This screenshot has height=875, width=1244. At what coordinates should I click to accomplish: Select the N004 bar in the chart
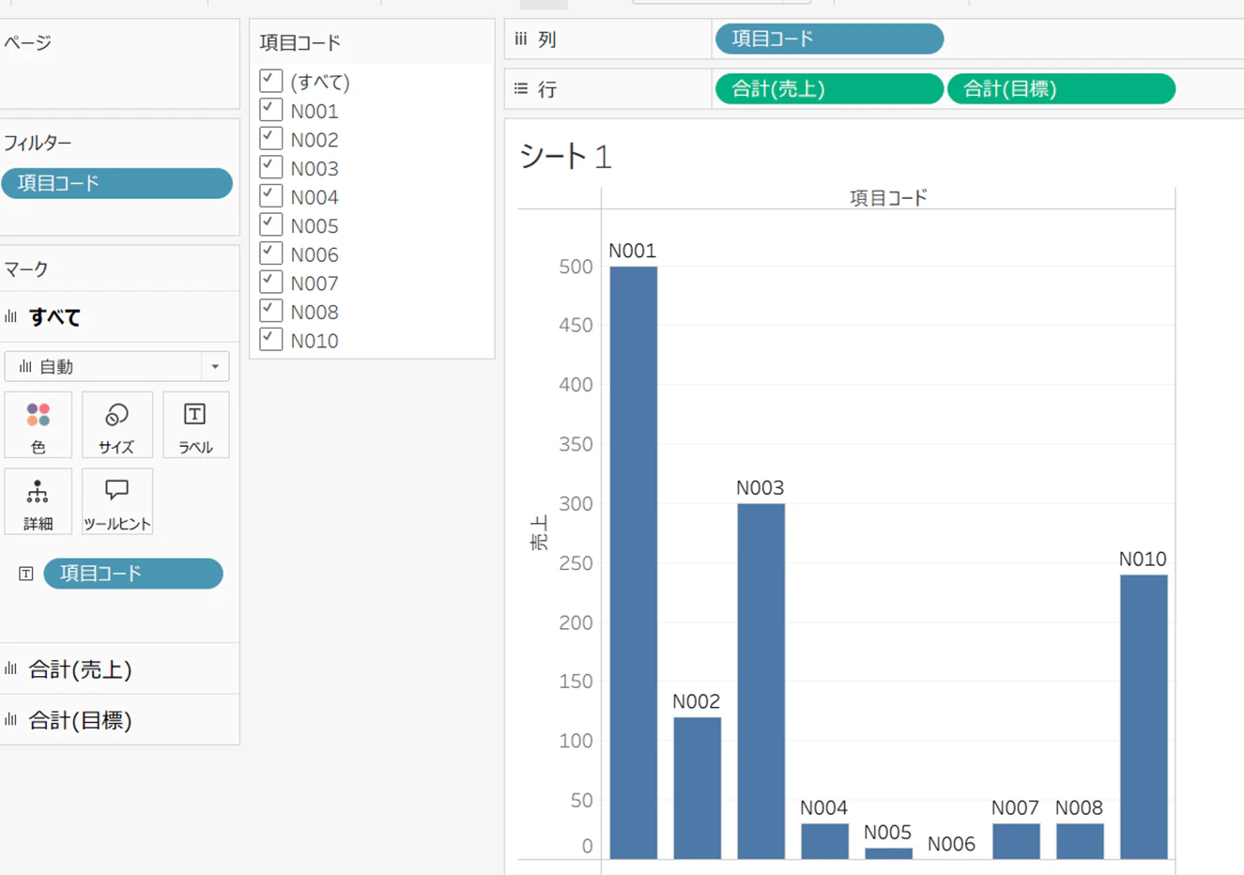(825, 841)
